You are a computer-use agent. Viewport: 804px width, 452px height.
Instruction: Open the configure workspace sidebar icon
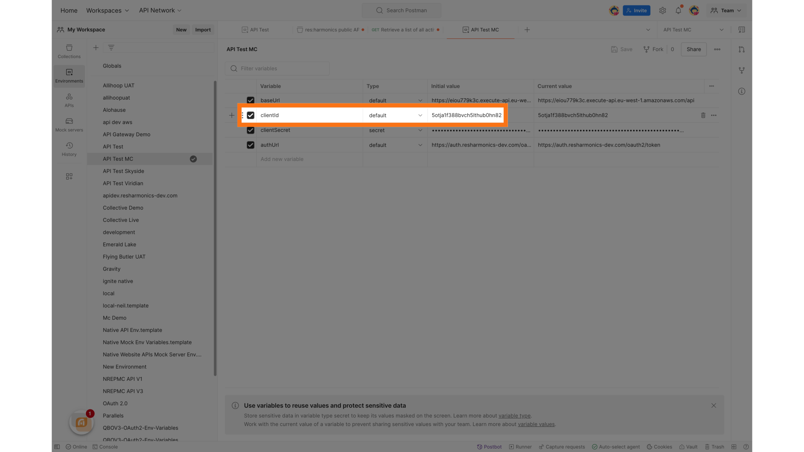69,177
